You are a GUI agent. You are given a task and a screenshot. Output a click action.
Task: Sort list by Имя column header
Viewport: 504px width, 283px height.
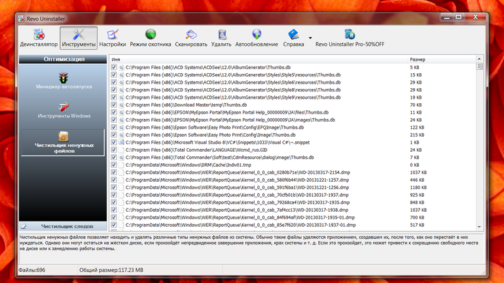[259, 59]
